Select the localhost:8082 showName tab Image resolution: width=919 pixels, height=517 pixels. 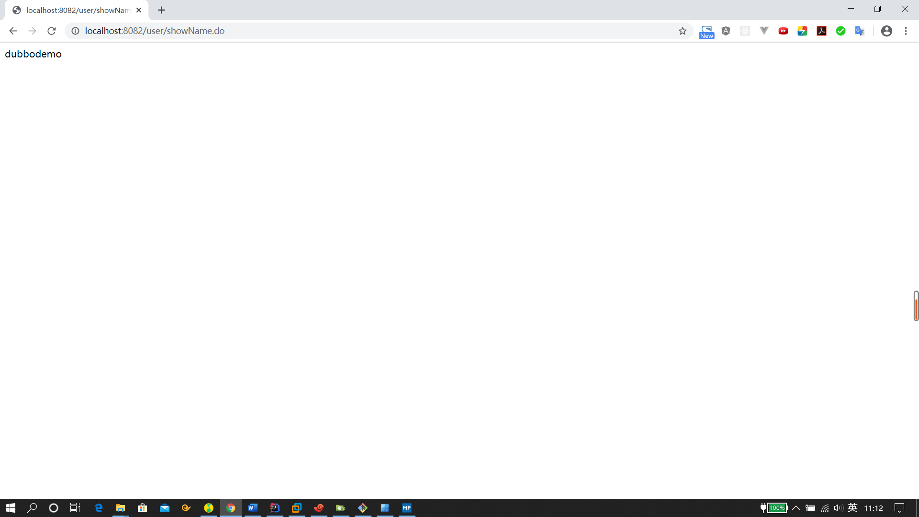(x=77, y=10)
